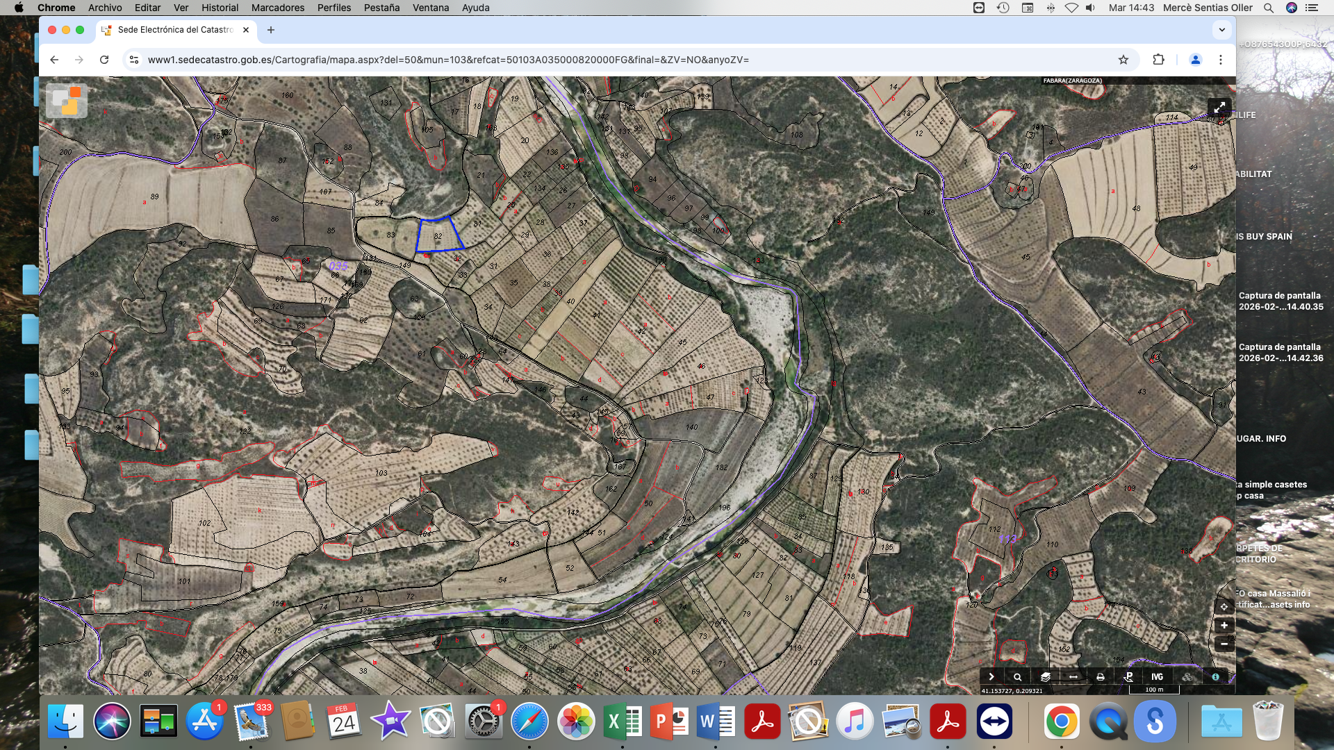Toggle fullscreen map with expand arrows
1334x750 pixels.
tap(1219, 108)
